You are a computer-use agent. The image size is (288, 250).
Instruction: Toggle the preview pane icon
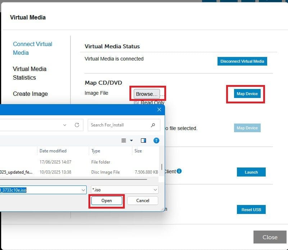[x=143, y=140]
